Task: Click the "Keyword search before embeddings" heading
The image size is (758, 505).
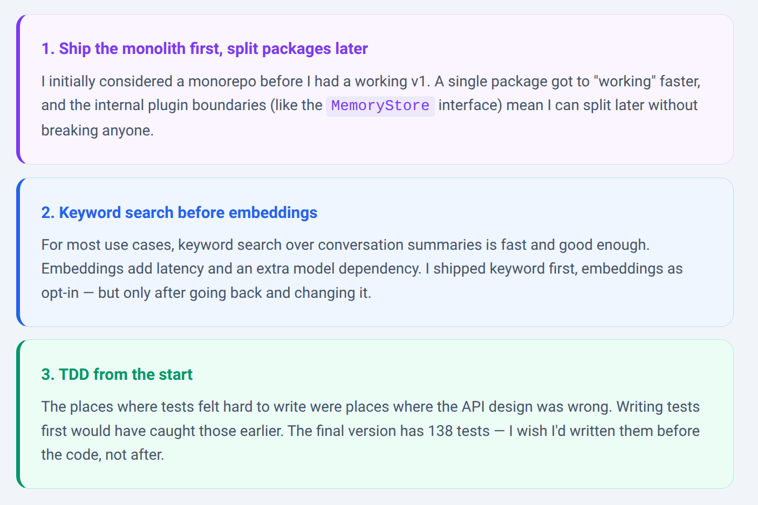Action: [x=179, y=213]
